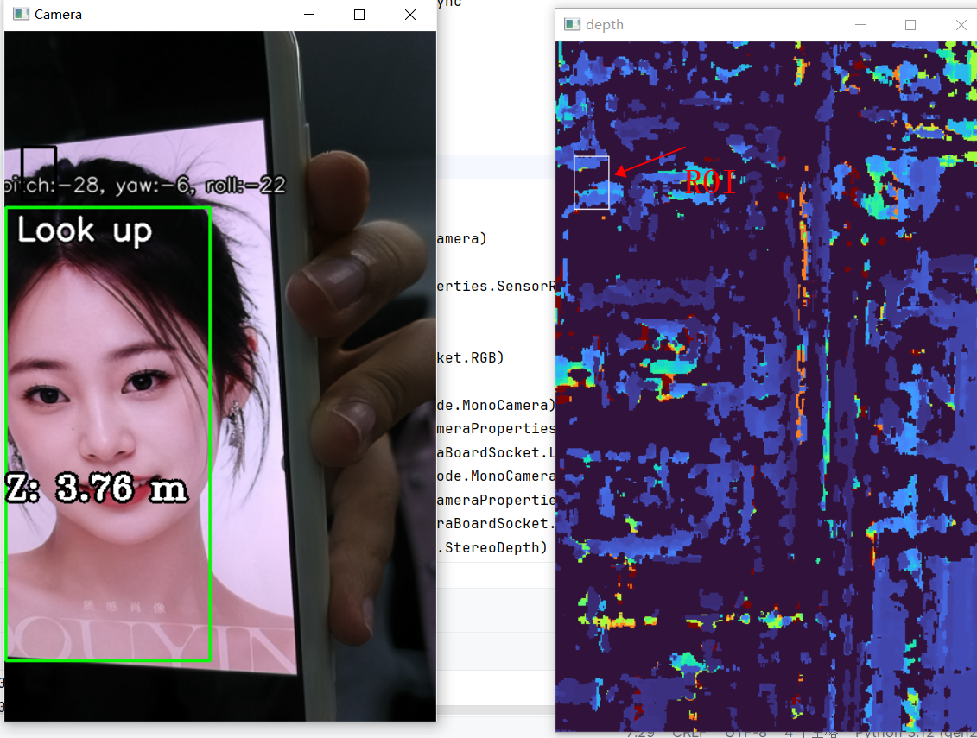Place cursor on the 'ket.RGB)' code line
Screen dimensions: 977x738
472,356
